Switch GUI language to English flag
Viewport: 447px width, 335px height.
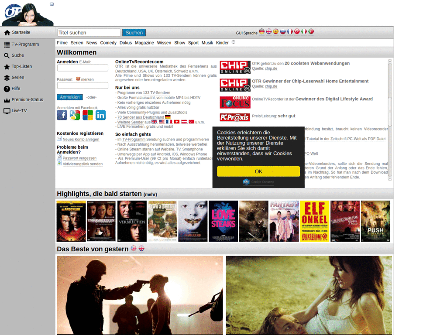click(269, 31)
